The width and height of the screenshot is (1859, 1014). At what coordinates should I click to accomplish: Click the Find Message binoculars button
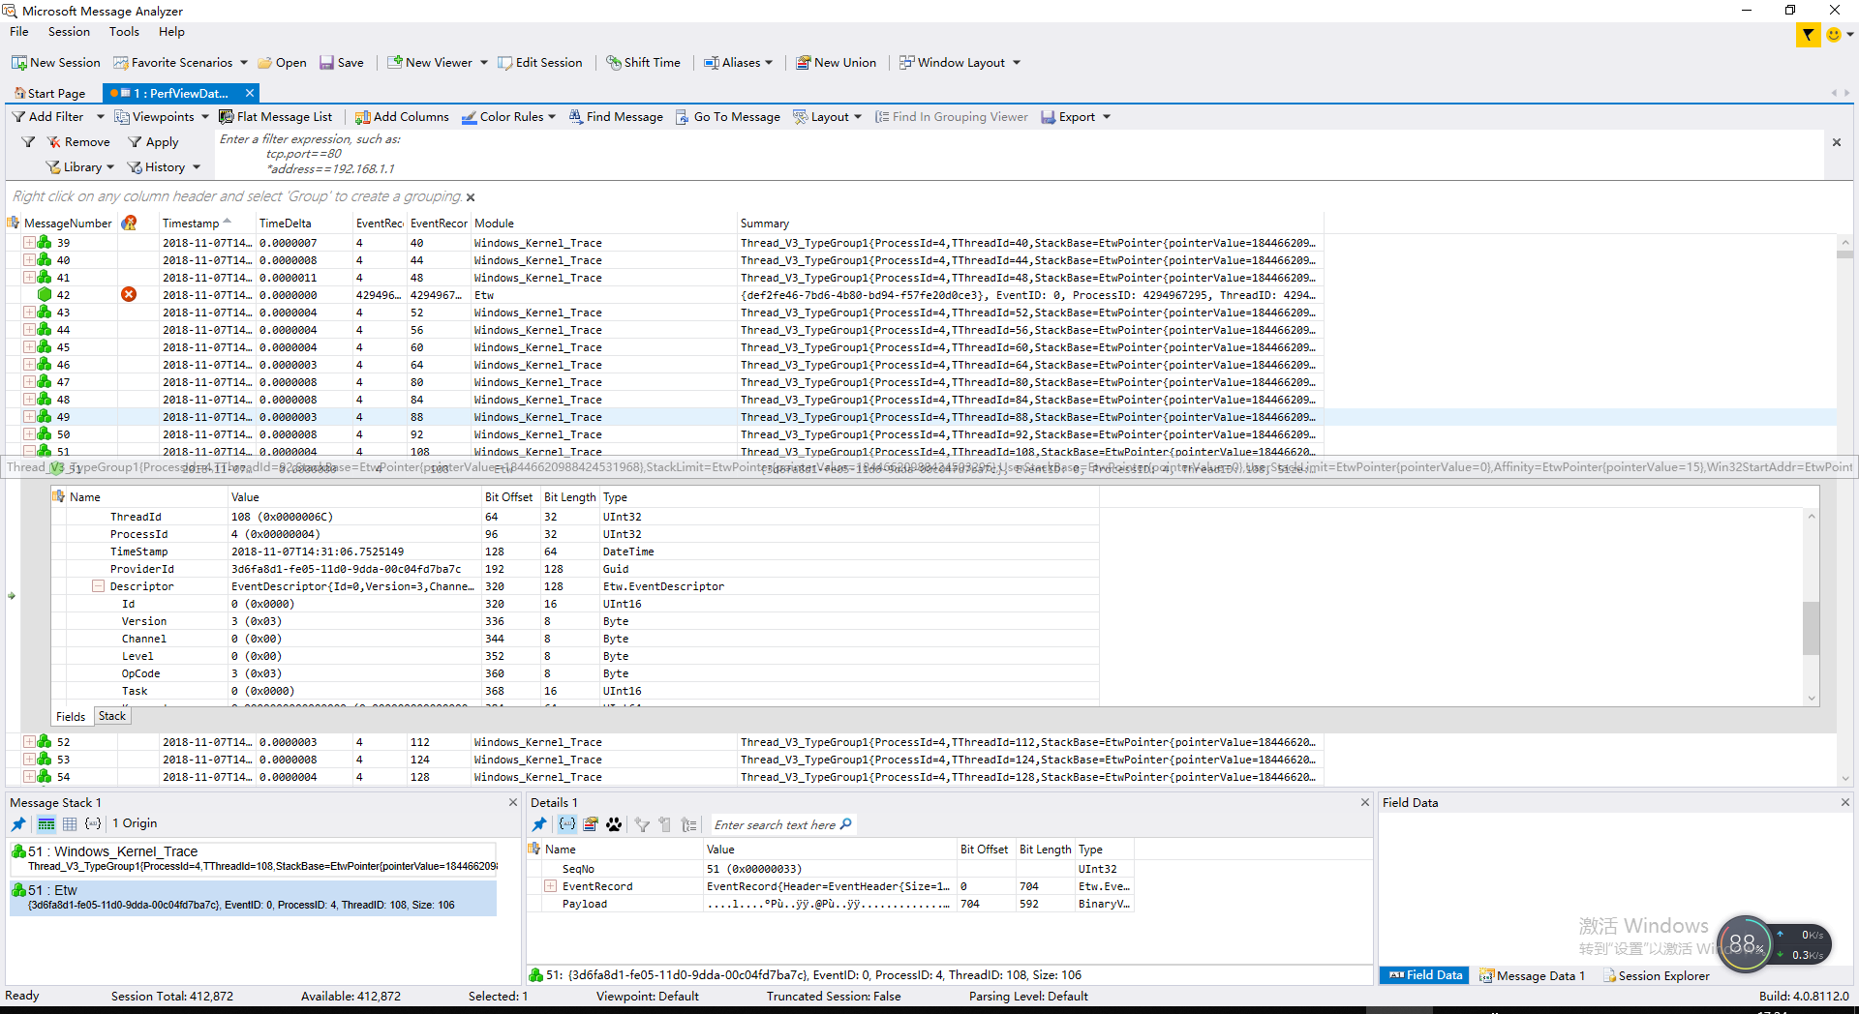(x=616, y=117)
